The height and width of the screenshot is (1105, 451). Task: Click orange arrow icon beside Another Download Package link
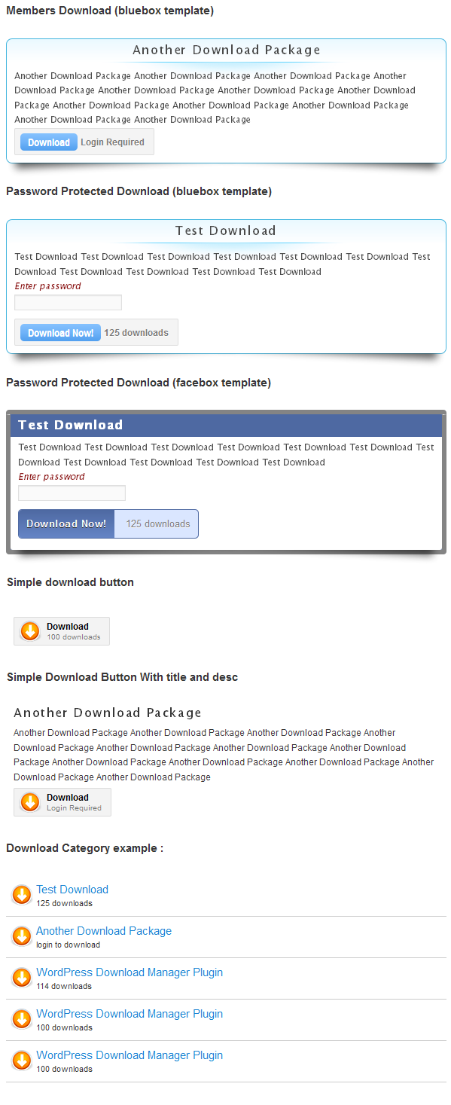22,936
